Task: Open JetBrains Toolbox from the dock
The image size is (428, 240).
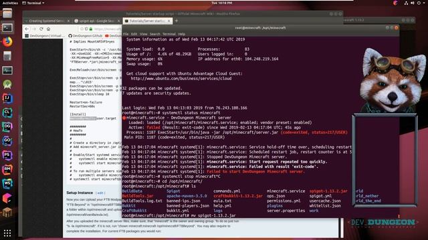Action: click(7, 198)
